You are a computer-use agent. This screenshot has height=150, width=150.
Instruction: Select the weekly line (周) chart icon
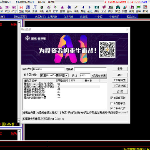(28, 9)
